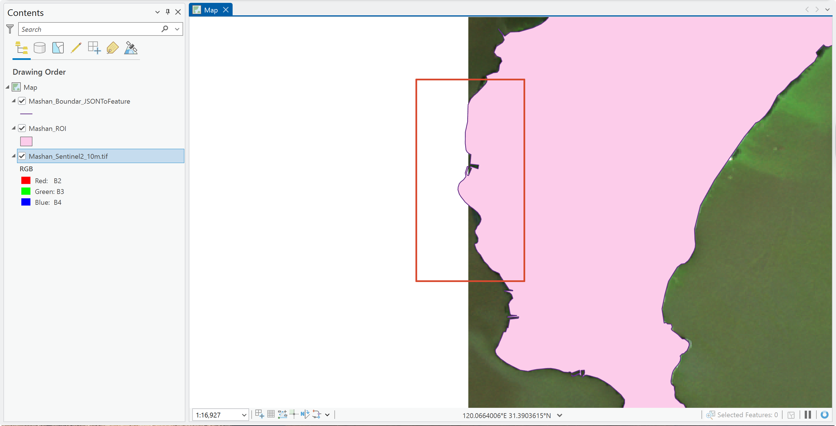Open the view tabs list dropdown

(x=827, y=10)
